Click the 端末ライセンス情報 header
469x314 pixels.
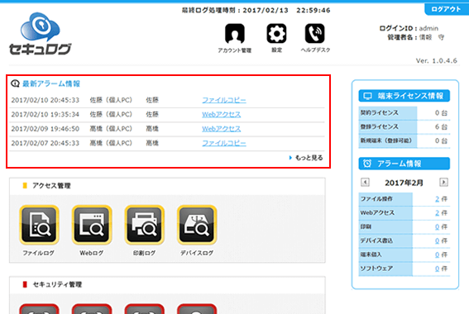tap(404, 96)
